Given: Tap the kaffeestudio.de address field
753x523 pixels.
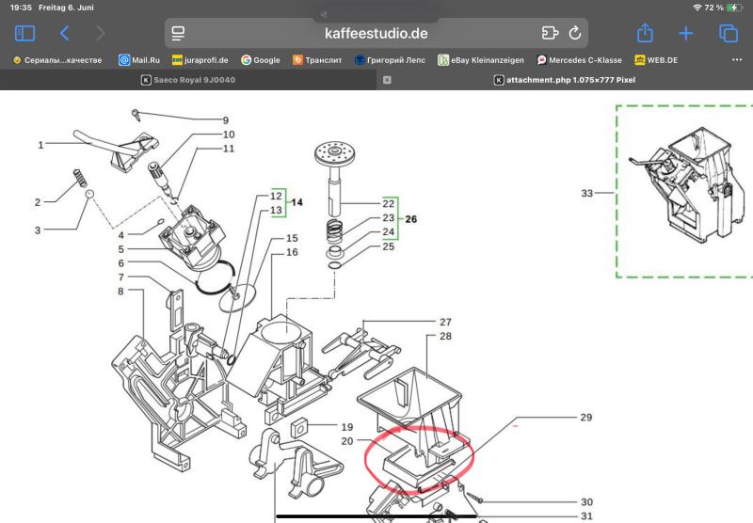Looking at the screenshot, I should click(376, 34).
